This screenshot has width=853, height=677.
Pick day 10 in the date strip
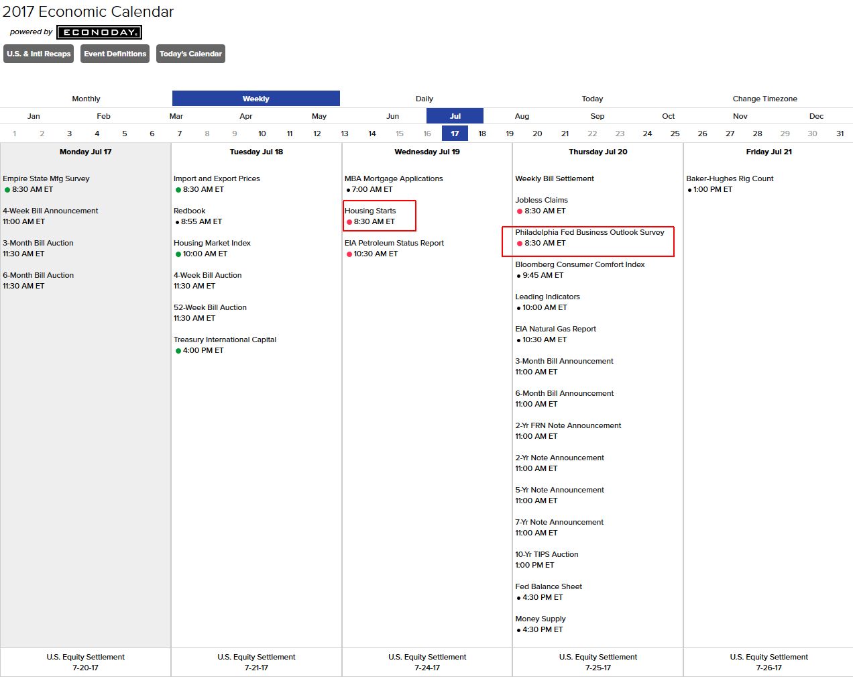point(262,134)
